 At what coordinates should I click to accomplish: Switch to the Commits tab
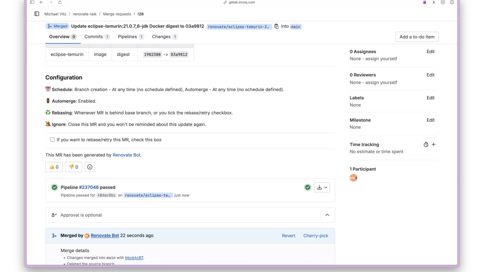coord(97,37)
